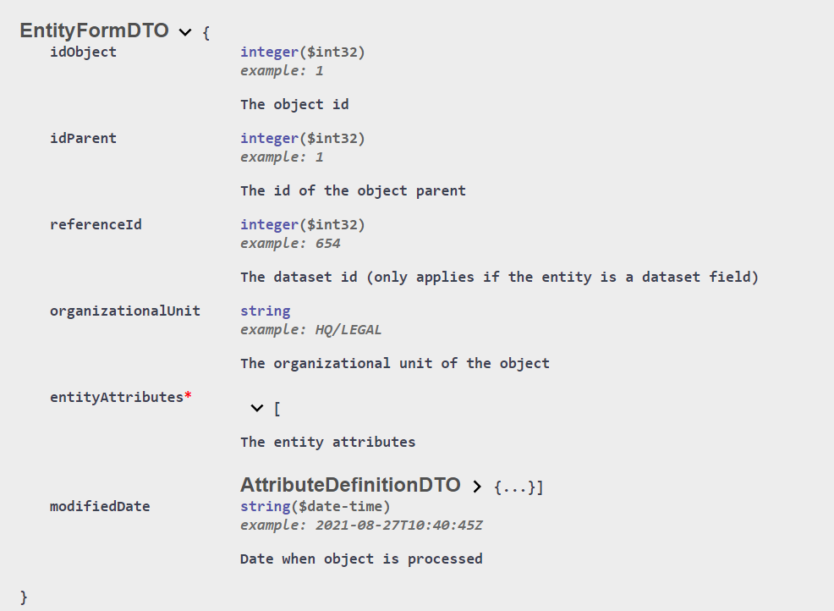Screen dimensions: 834x611
Task: Click the dataset id description text
Action: click(499, 277)
